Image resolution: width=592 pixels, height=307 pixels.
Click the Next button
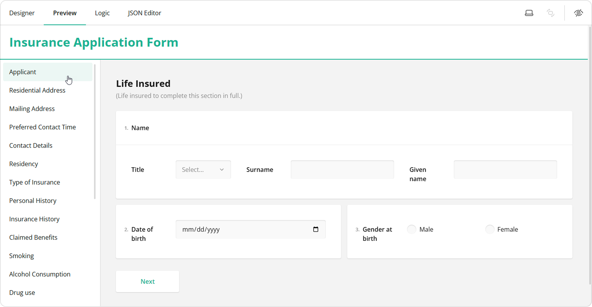[x=147, y=281]
